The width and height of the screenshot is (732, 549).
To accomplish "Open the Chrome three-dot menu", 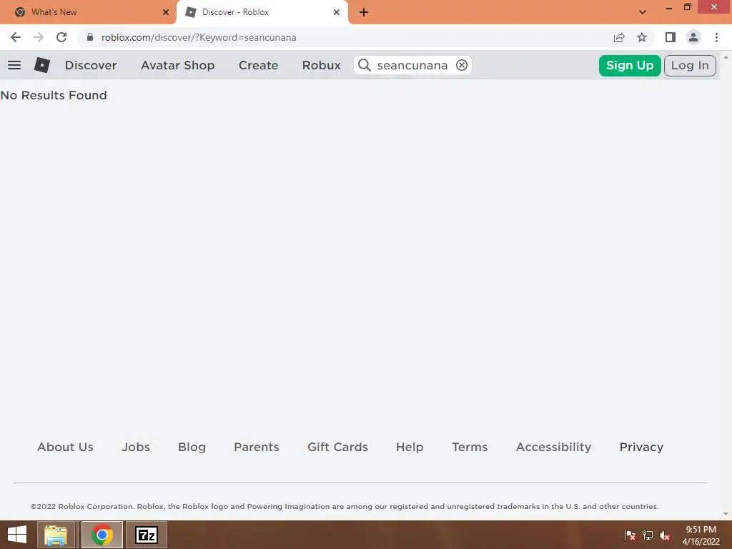I will click(716, 37).
